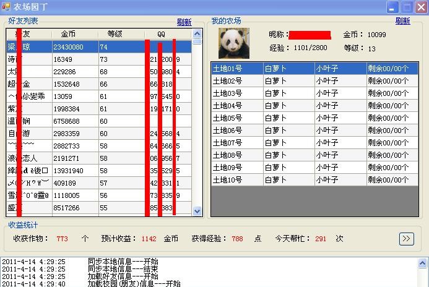Viewport: 429px width, 287px height.
Task: Select the 土地04号 land row
Action: [x=314, y=106]
